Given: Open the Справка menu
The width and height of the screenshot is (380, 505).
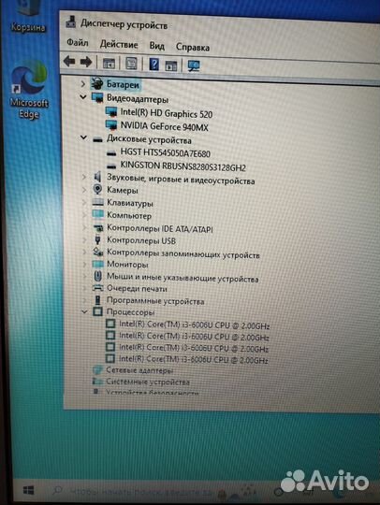Looking at the screenshot, I should (193, 47).
